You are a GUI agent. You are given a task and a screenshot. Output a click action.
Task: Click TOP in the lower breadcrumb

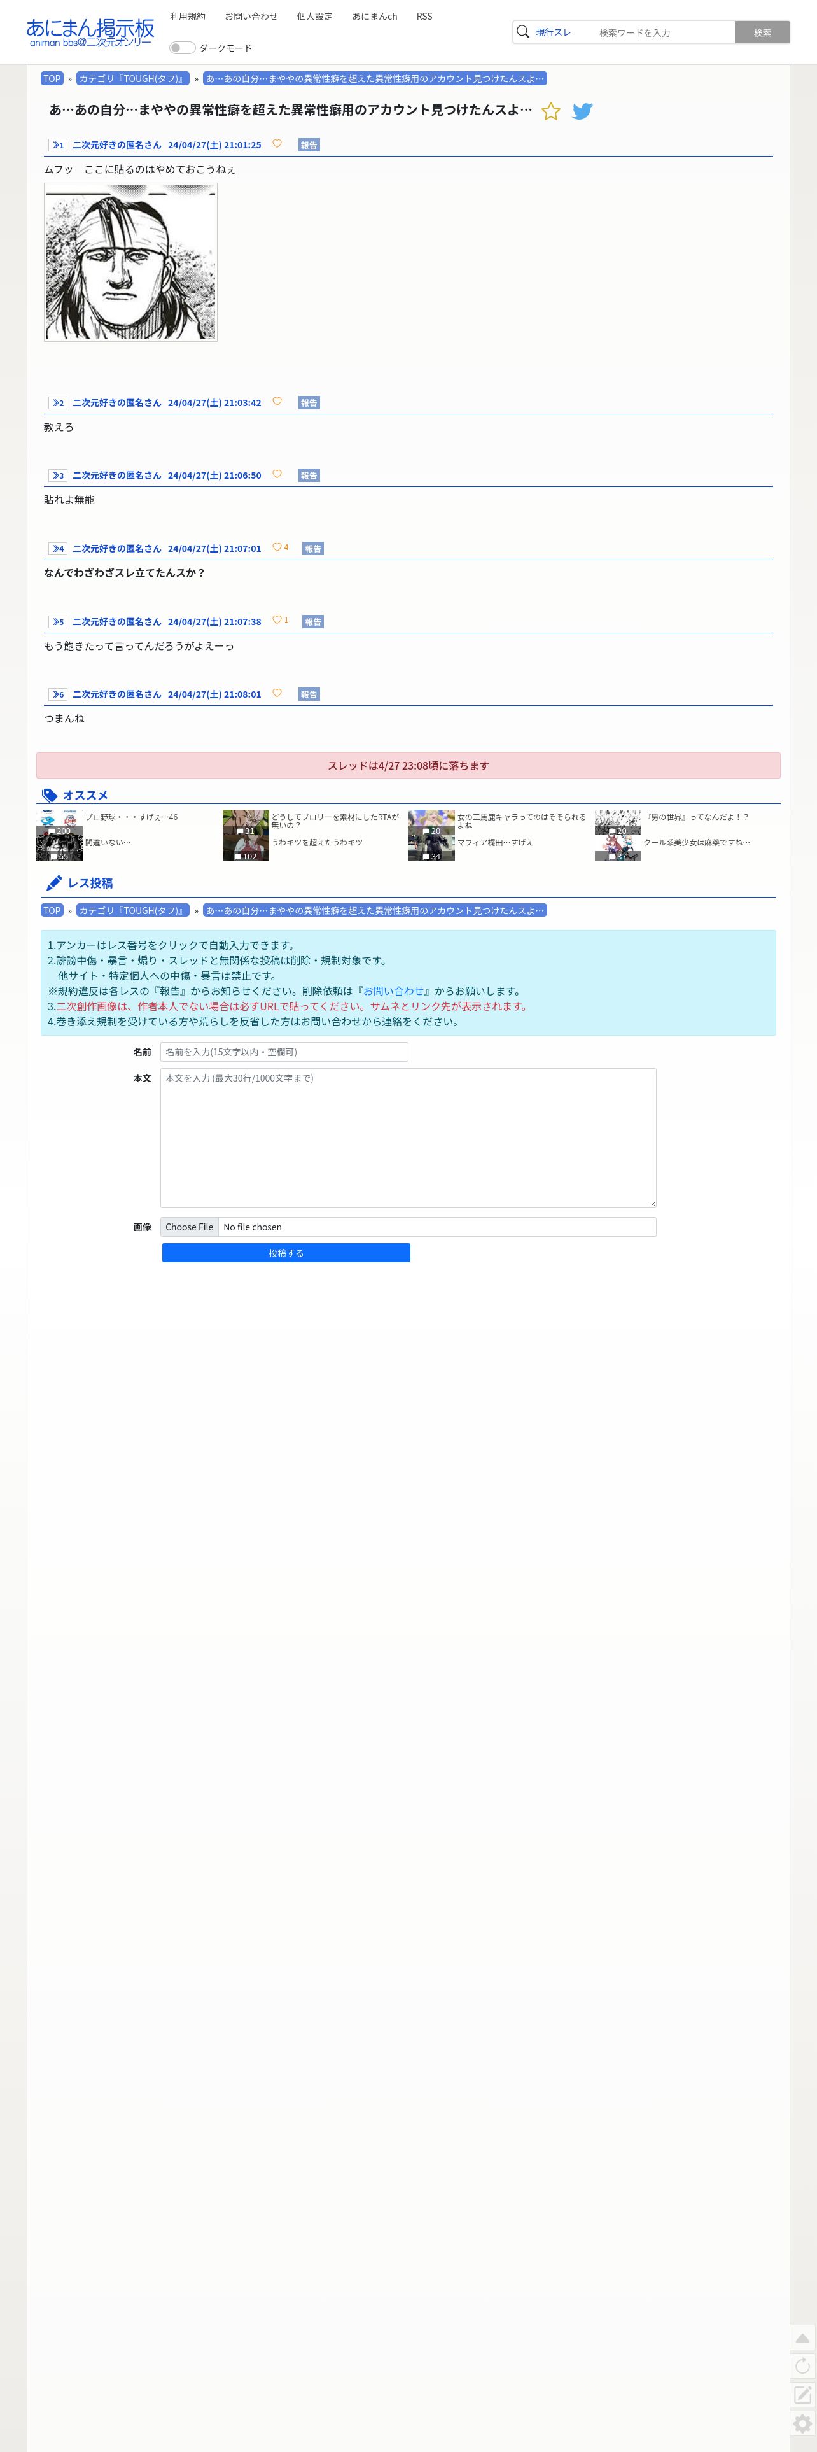pos(52,910)
